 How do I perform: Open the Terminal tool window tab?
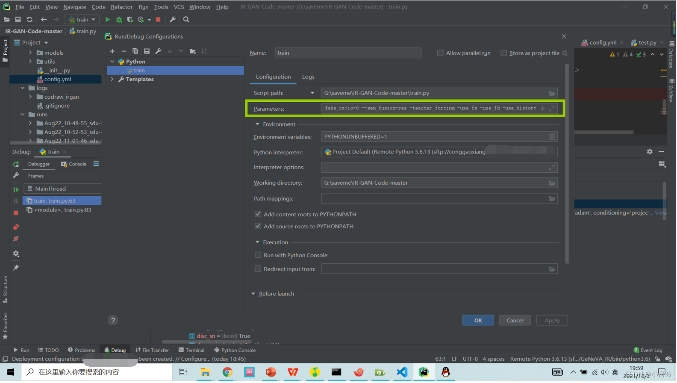(191, 351)
